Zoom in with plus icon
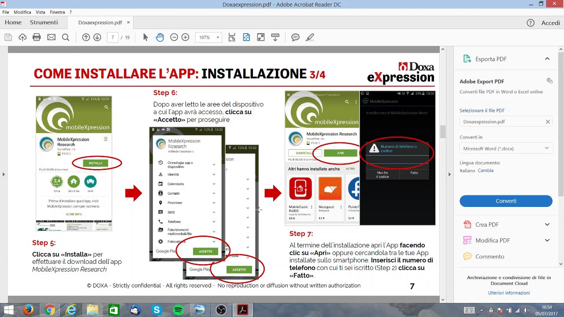Image resolution: width=564 pixels, height=317 pixels. pyautogui.click(x=186, y=37)
